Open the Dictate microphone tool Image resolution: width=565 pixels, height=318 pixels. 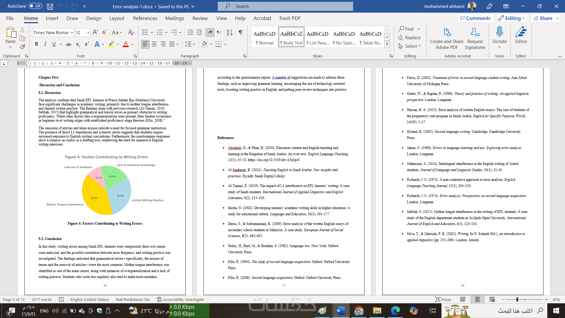click(499, 32)
